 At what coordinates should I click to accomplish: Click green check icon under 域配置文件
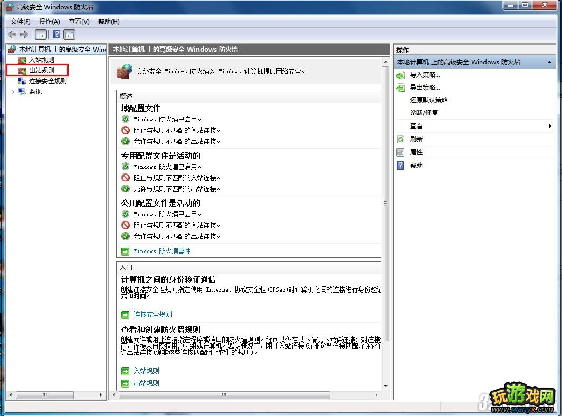[x=126, y=141]
